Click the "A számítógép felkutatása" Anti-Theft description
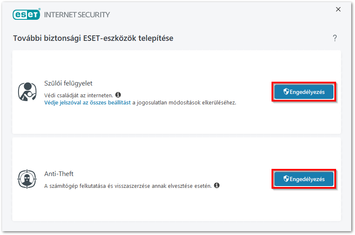The height and width of the screenshot is (235, 355). [128, 186]
